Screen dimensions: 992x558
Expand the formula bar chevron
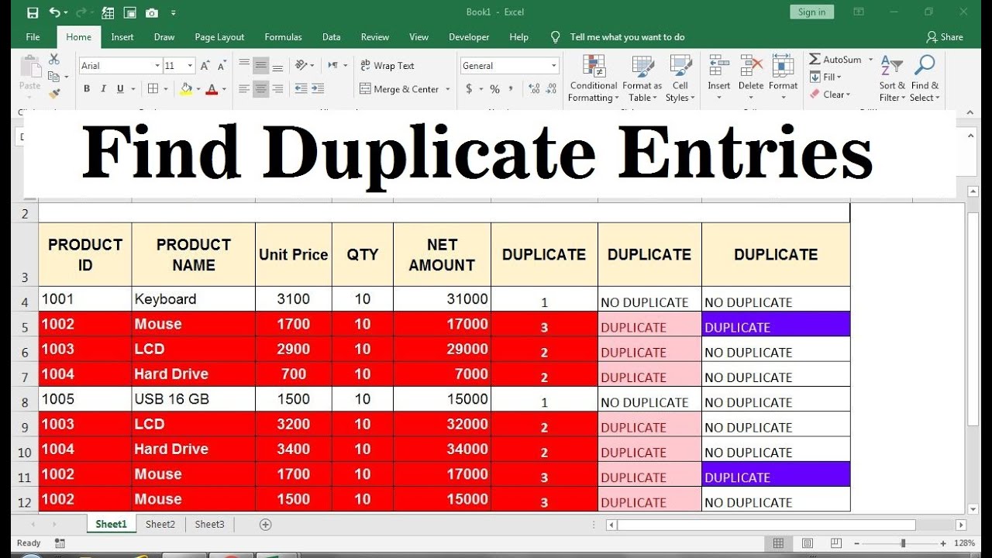click(970, 136)
